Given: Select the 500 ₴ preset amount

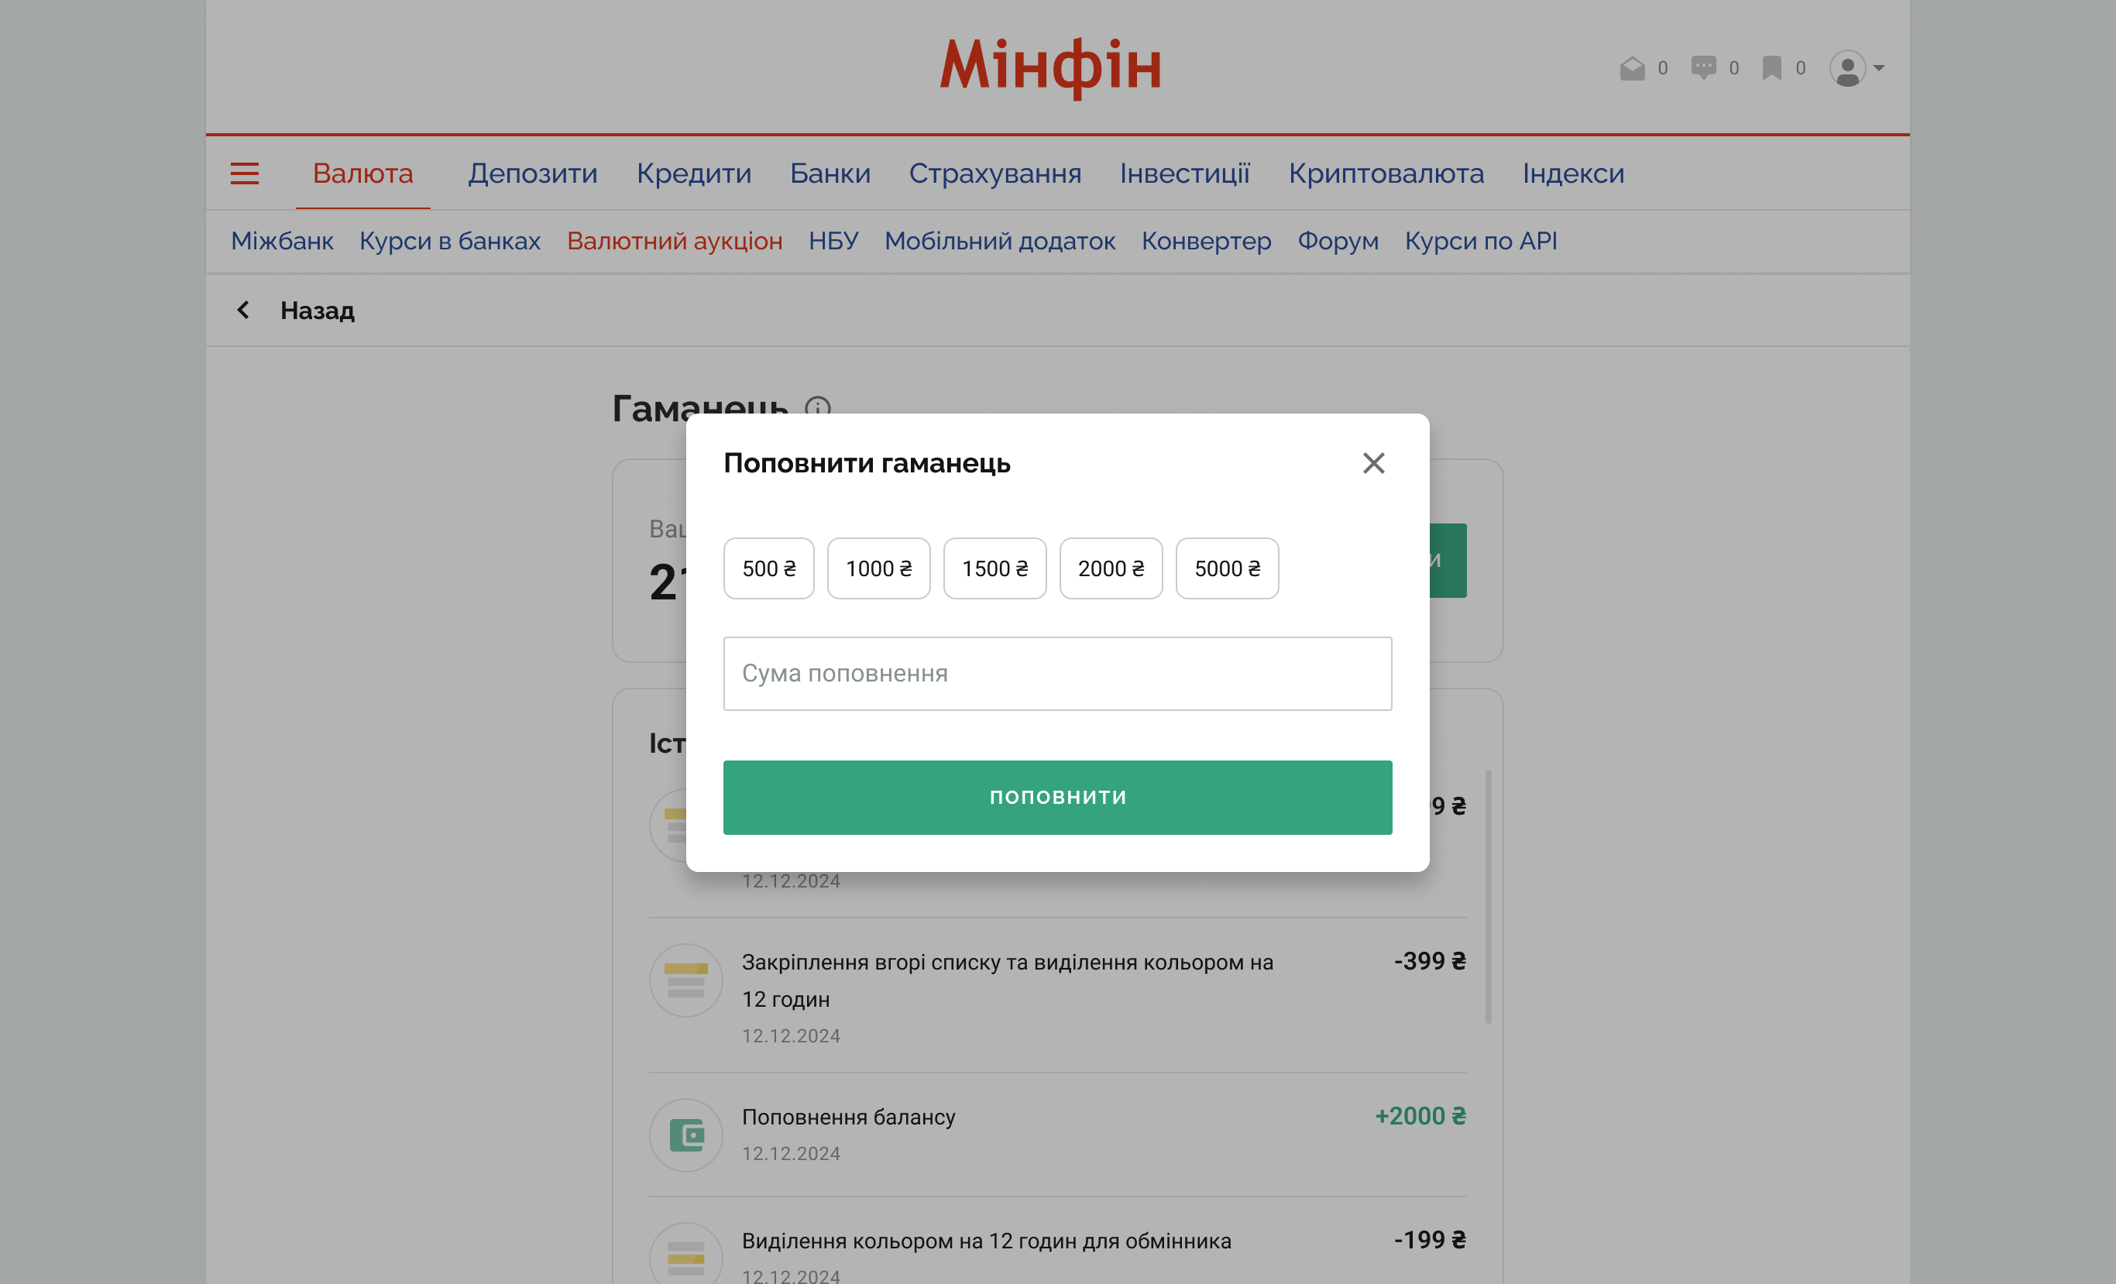Looking at the screenshot, I should pos(768,568).
